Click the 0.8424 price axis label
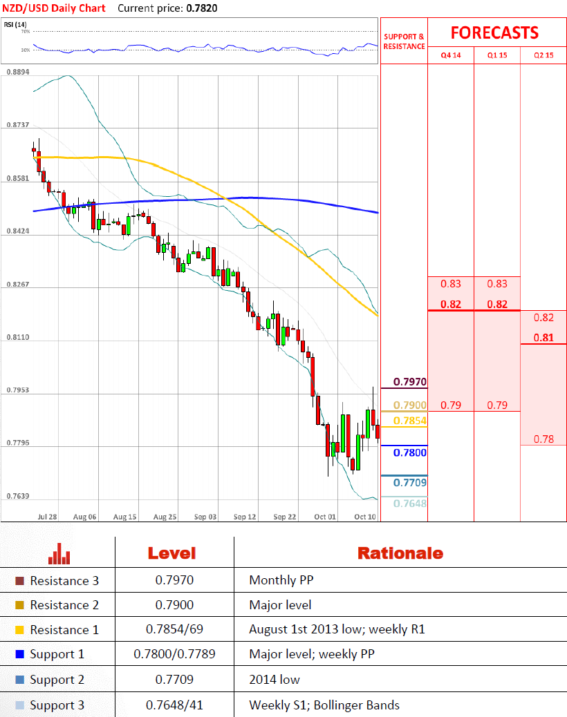Viewport: 567px width, 717px height. point(18,231)
